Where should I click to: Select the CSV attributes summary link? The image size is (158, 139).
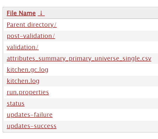[x=79, y=59]
